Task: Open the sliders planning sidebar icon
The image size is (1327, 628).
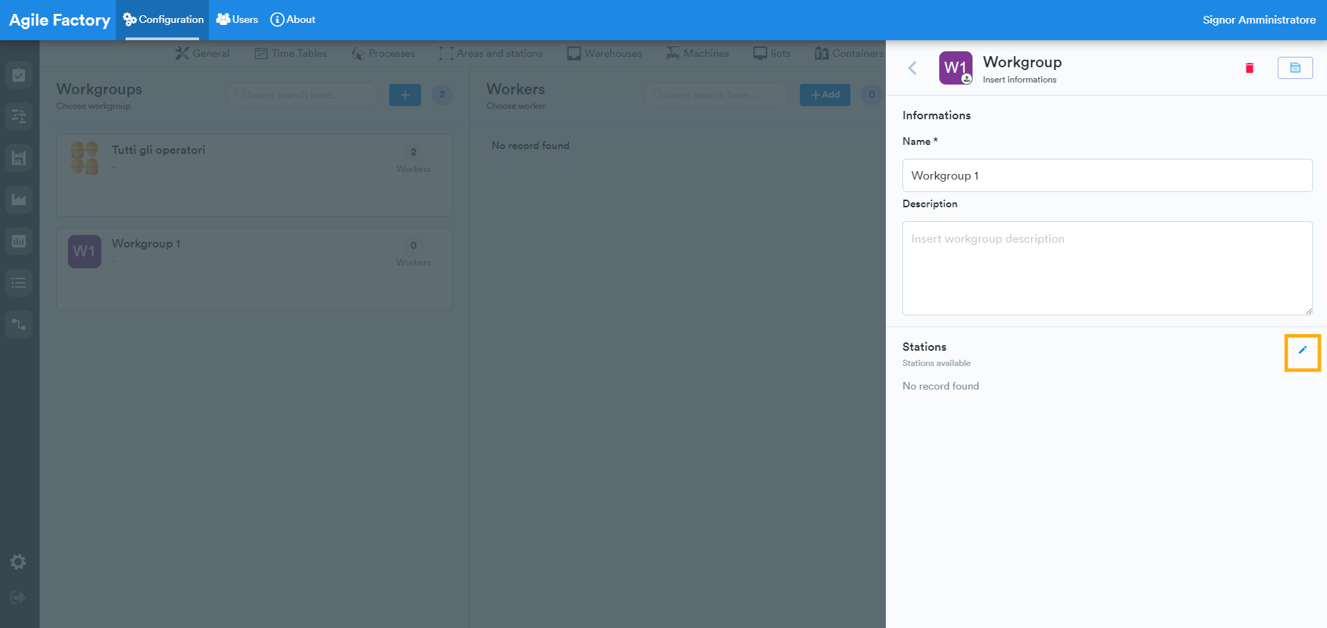Action: coord(19,116)
